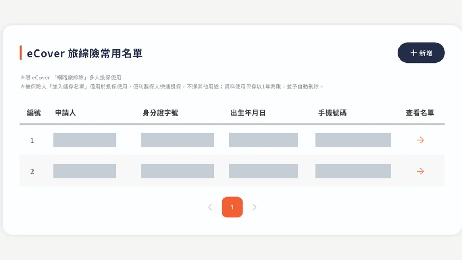The height and width of the screenshot is (260, 462).
Task: Click the 出生年月日 column header
Action: 248,113
